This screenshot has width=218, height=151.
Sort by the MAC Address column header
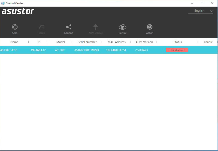click(x=117, y=42)
